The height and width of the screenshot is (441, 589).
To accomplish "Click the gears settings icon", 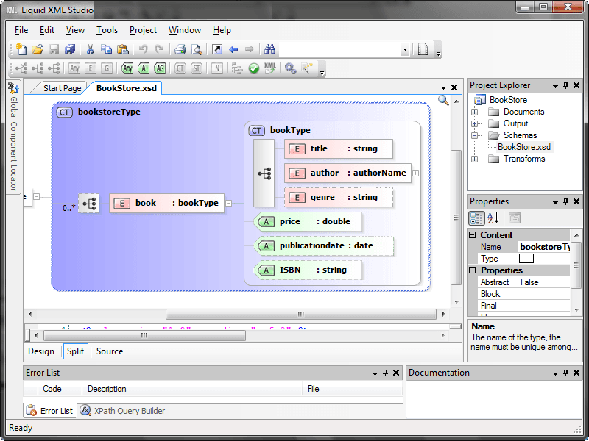I will 290,68.
